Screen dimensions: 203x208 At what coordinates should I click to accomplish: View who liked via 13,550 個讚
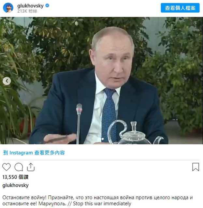(x=15, y=177)
